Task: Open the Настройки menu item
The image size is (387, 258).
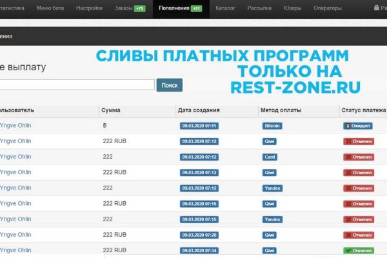Action: (x=107, y=9)
